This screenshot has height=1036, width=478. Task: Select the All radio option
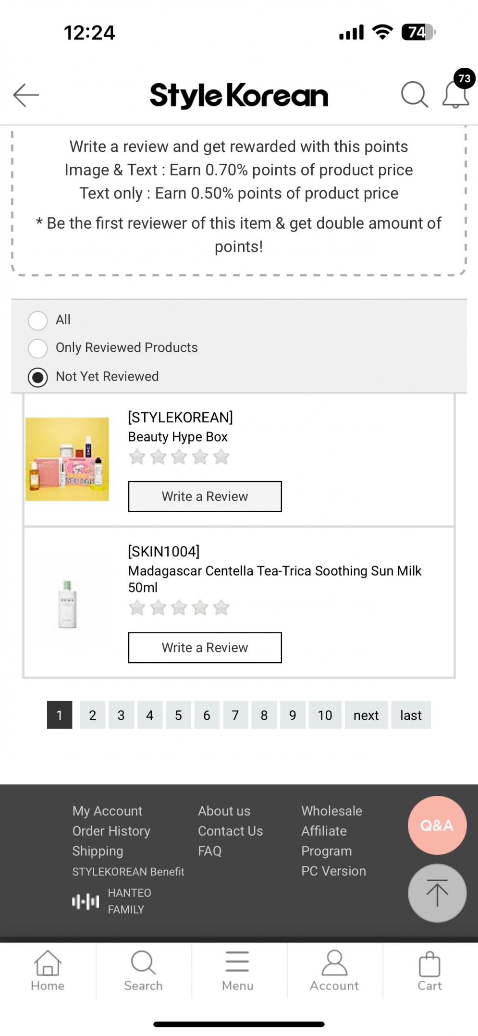click(x=38, y=320)
